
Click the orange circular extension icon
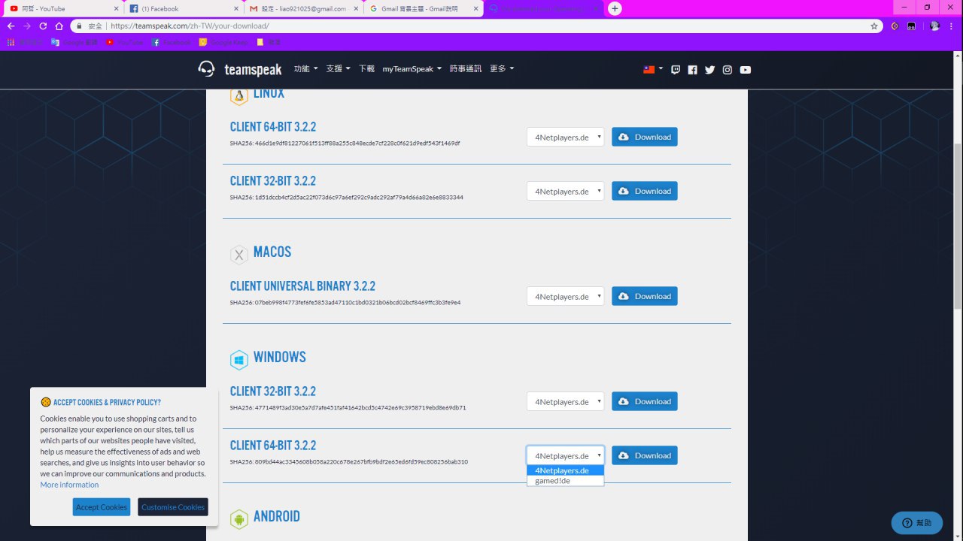(895, 26)
